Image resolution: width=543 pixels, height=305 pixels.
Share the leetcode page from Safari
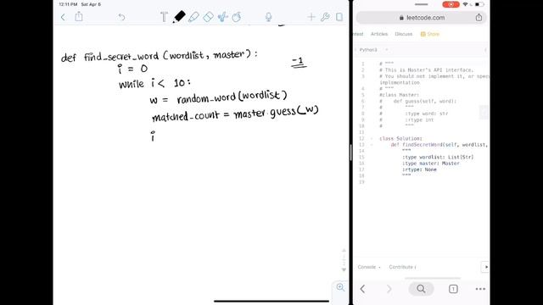tap(479, 17)
